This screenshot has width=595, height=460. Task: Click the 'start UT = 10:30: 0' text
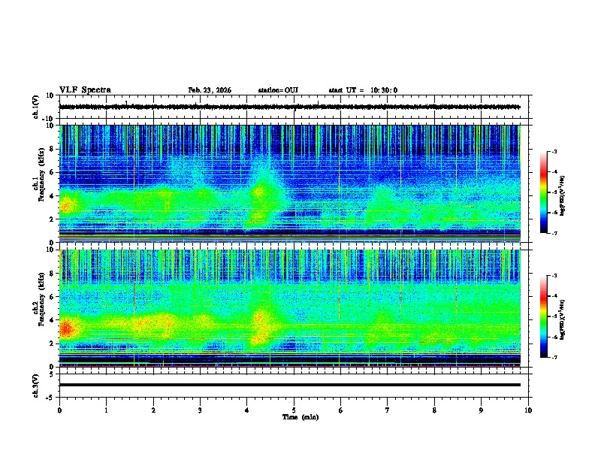(363, 90)
